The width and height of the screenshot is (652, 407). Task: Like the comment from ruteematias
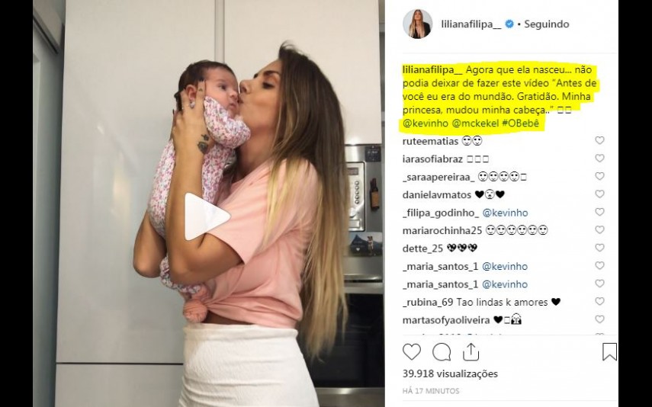(599, 140)
